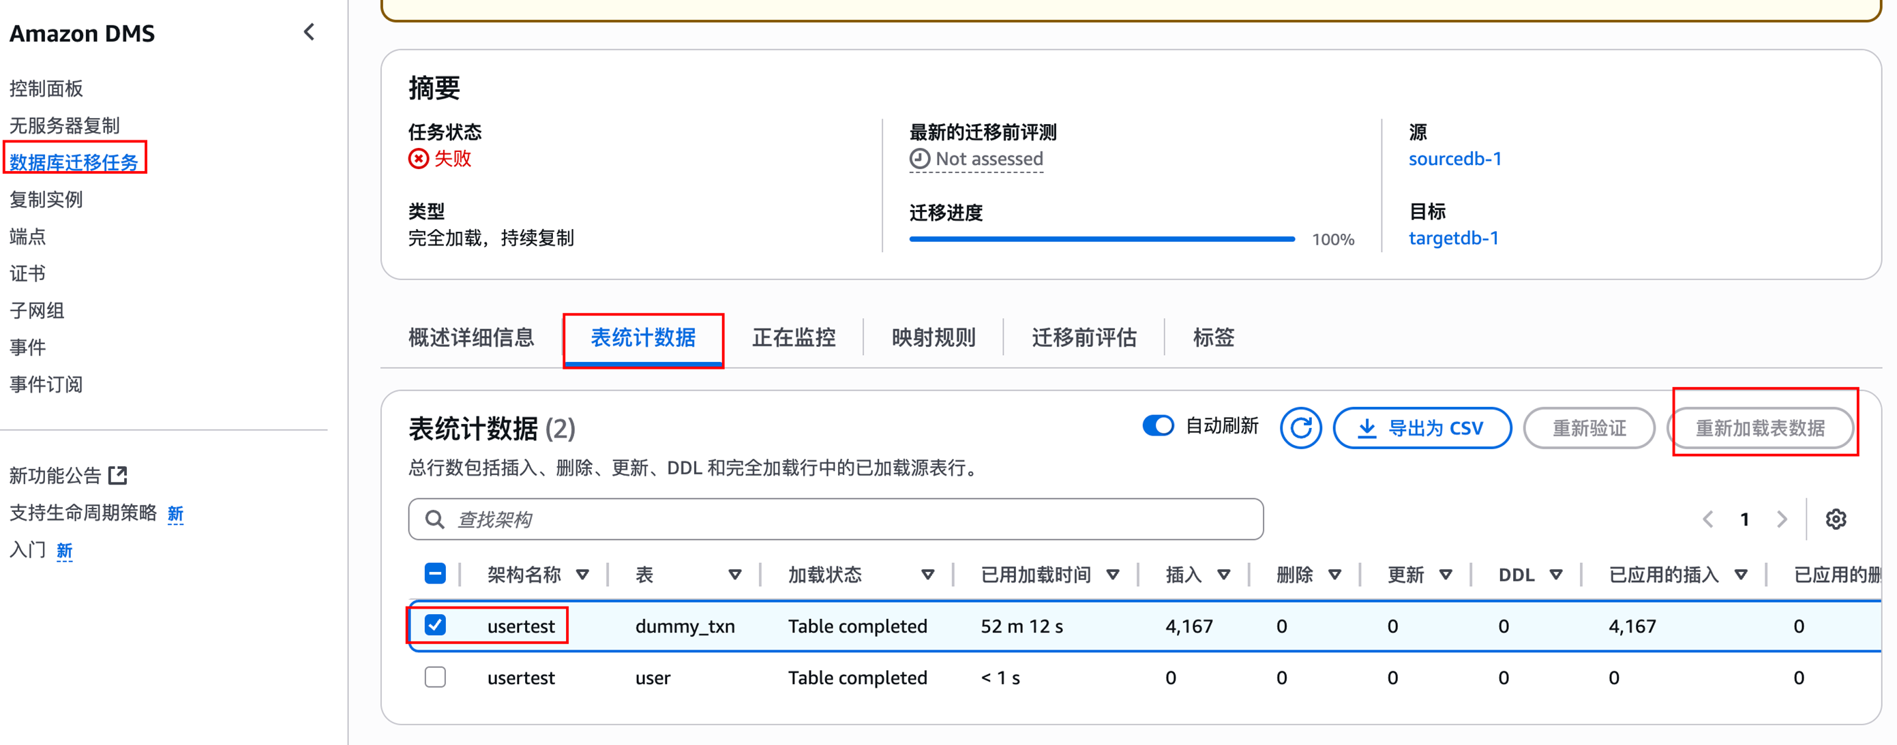Viewport: 1897px width, 745px height.
Task: Open table settings gear icon
Action: pos(1835,519)
